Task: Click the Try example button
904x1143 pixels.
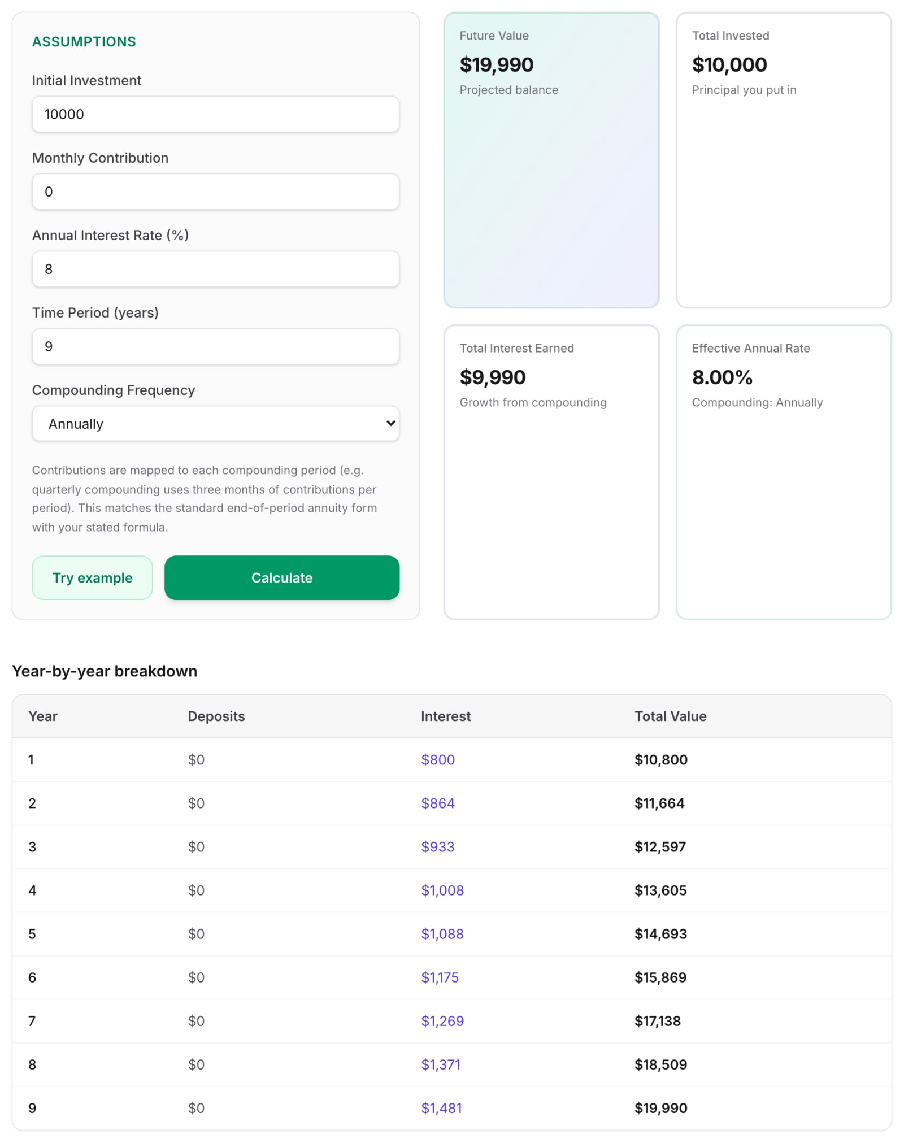Action: tap(92, 577)
